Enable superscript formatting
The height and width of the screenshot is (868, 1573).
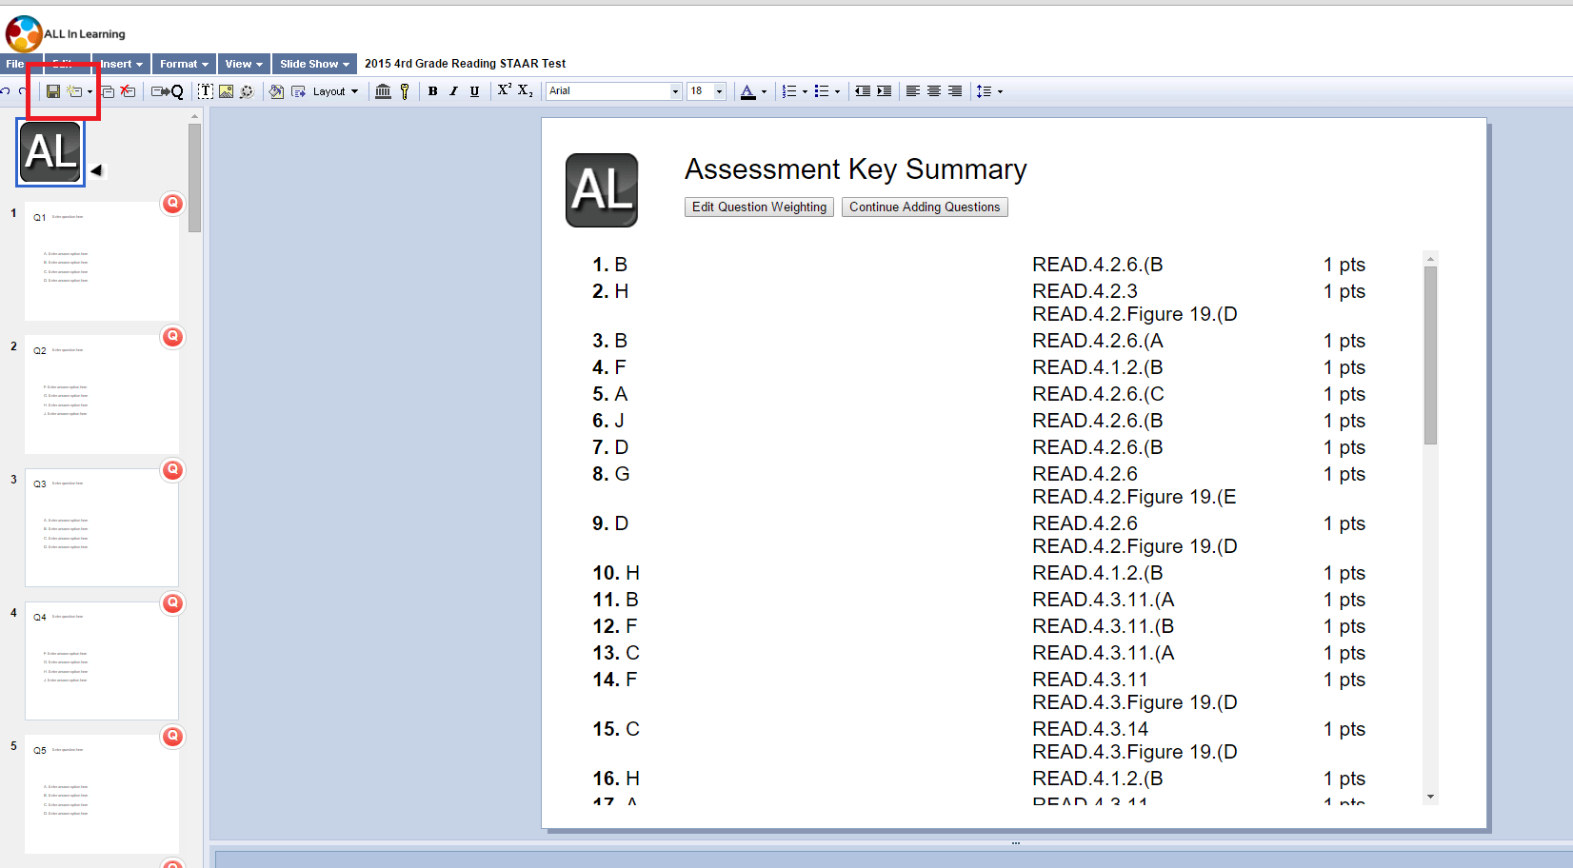[502, 90]
